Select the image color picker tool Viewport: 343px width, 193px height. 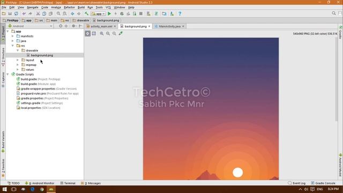pos(121,33)
